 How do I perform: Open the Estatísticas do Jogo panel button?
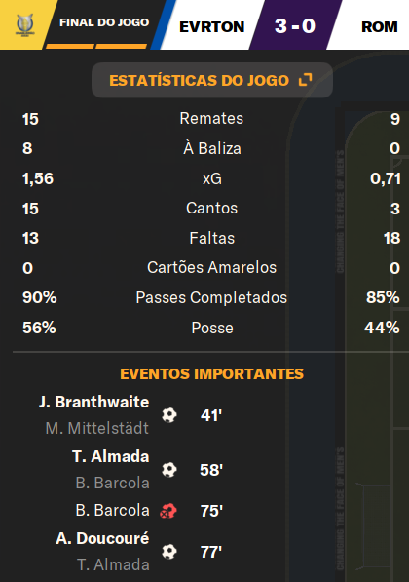(212, 80)
